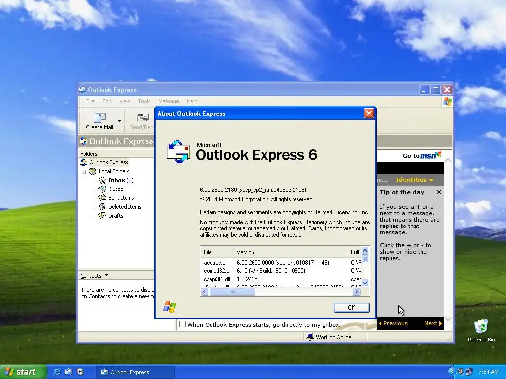Select the Inbox folder icon

pos(103,180)
